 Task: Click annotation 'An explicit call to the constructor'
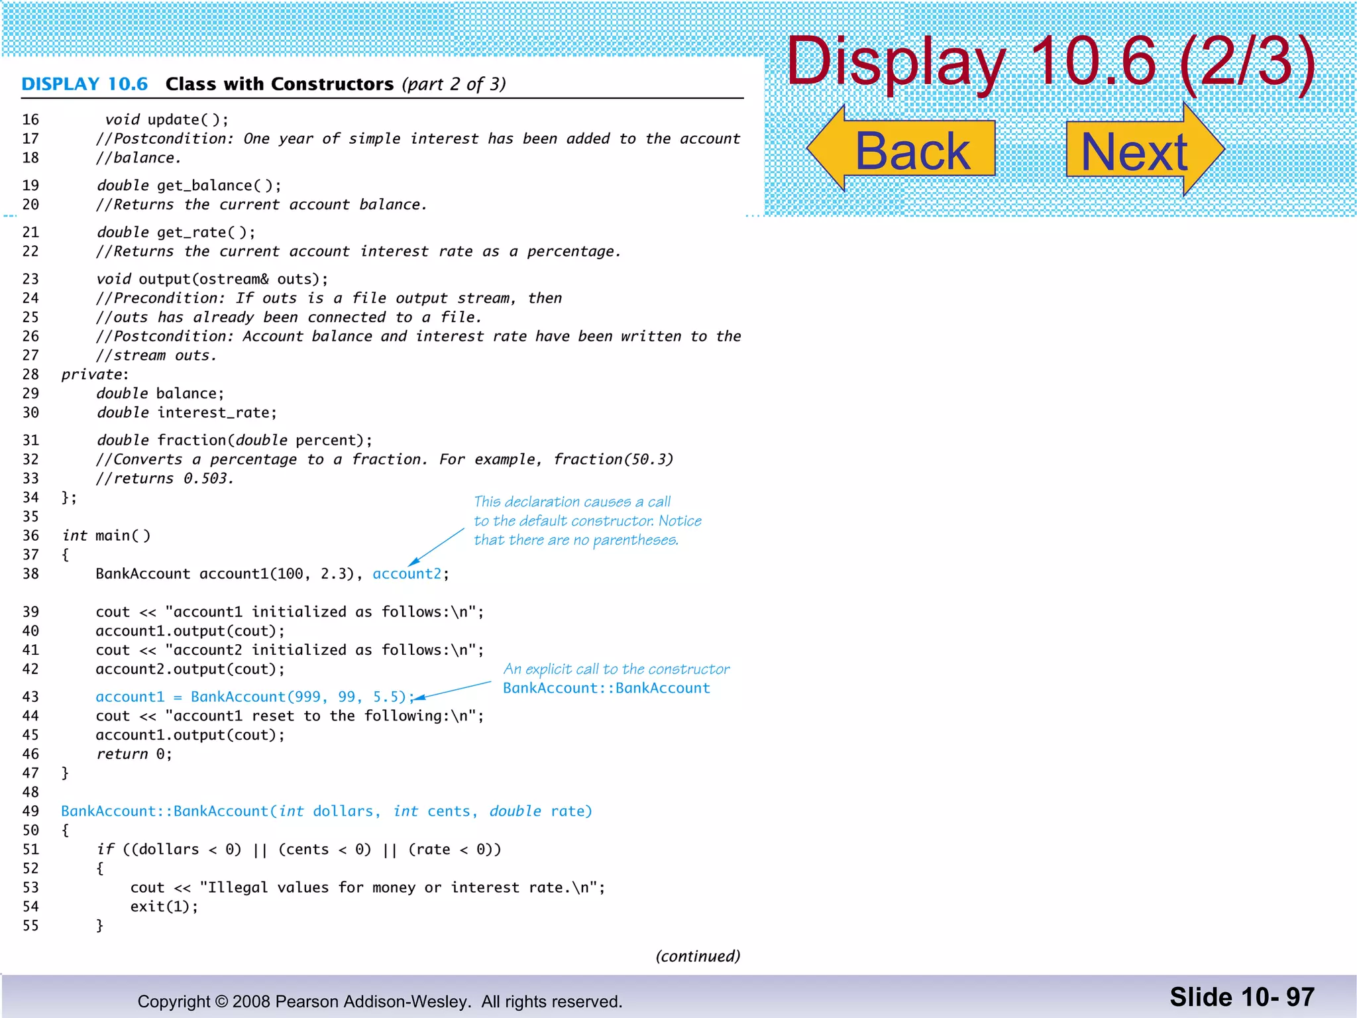[616, 669]
